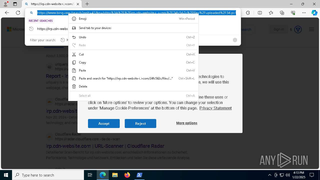Toggle Split screen icon in the toolbar
The height and width of the screenshot is (180, 320).
tap(260, 13)
